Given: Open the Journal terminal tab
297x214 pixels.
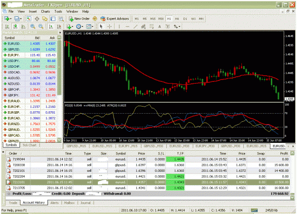Looking at the screenshot, I should pyautogui.click(x=86, y=203).
